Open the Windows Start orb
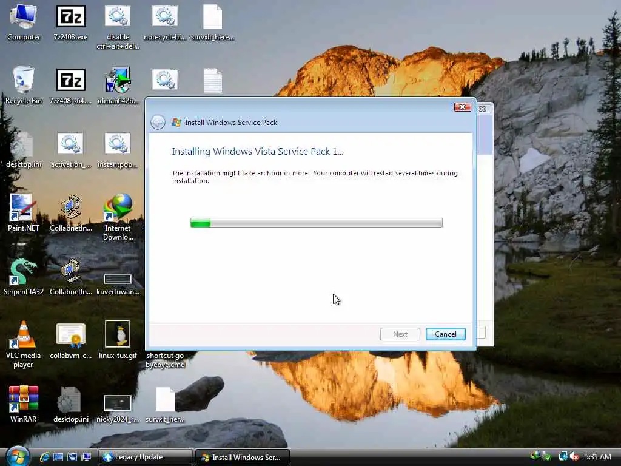 pyautogui.click(x=18, y=456)
